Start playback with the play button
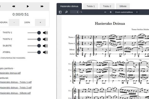The width and height of the screenshot is (149, 99). pyautogui.click(x=28, y=6)
